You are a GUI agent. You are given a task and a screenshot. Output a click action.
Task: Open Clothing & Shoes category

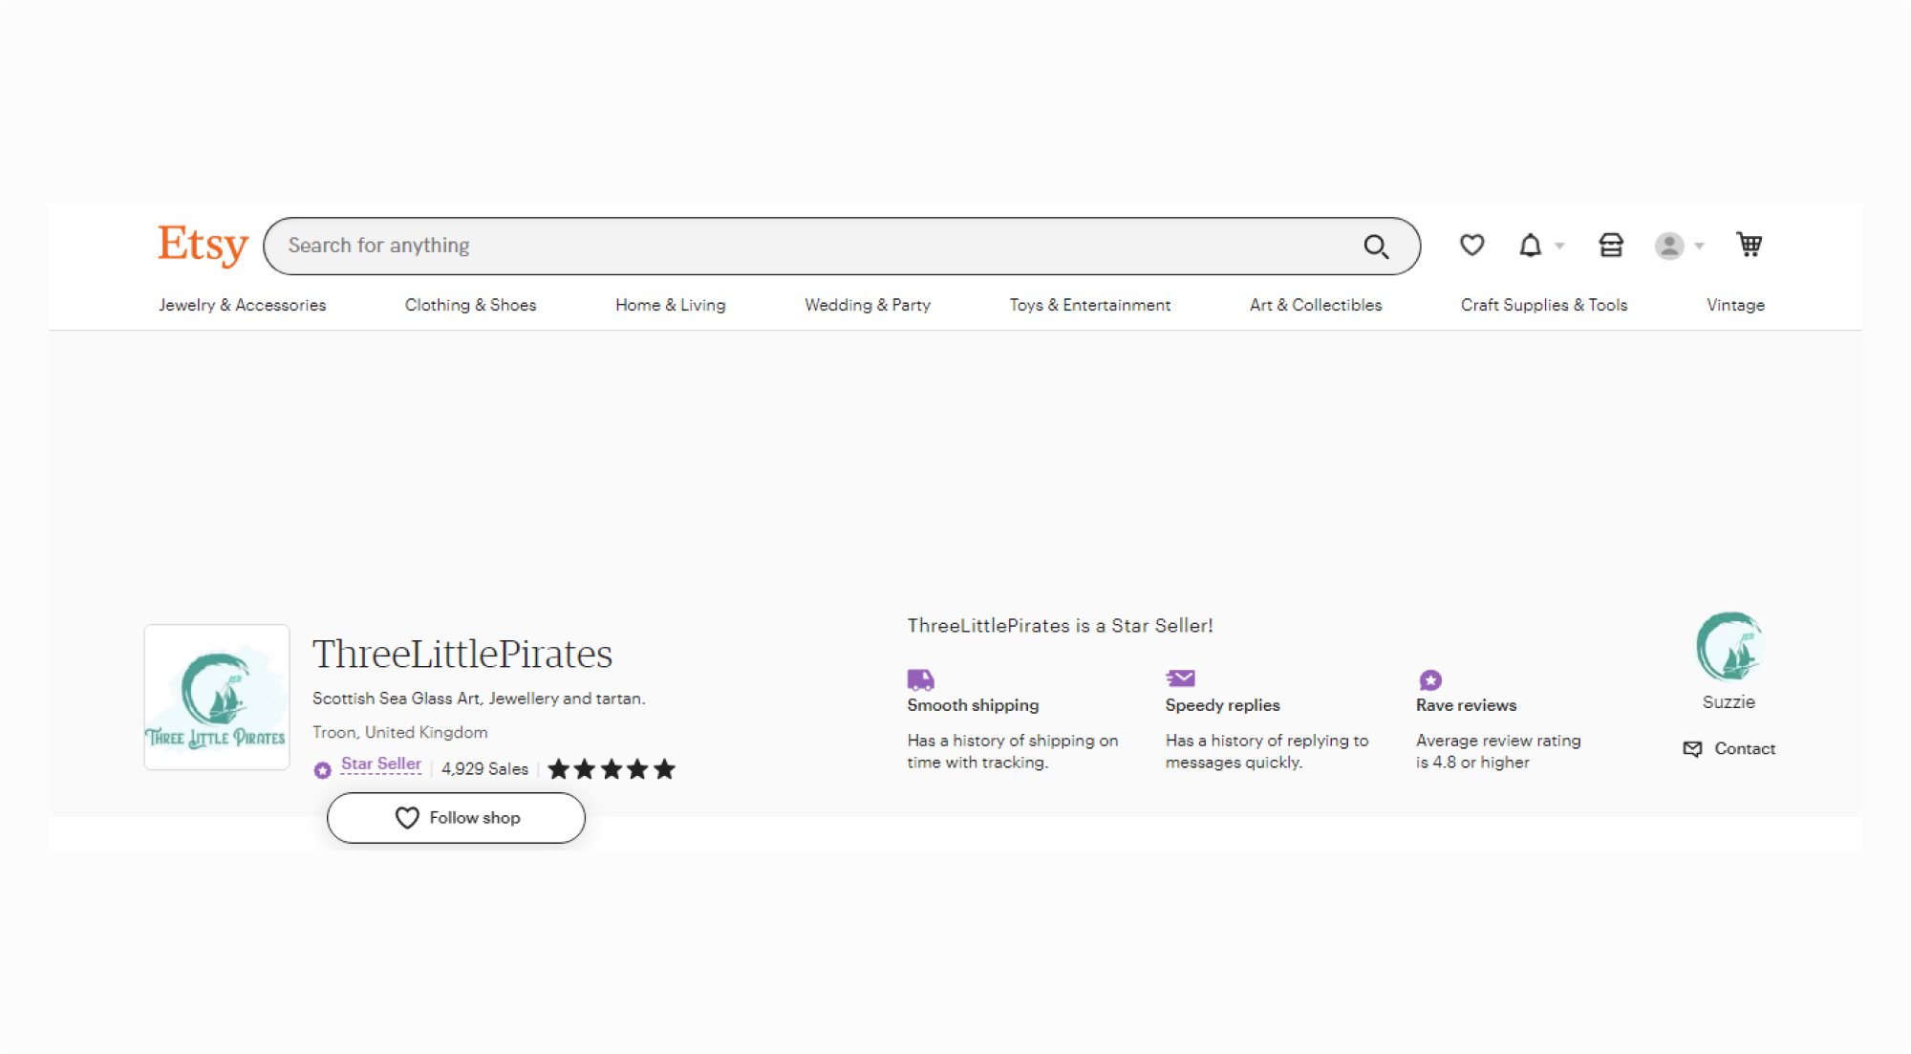pyautogui.click(x=470, y=305)
